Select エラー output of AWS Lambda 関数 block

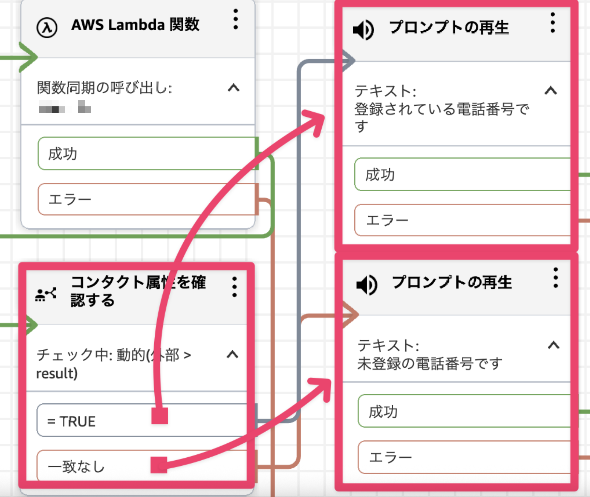148,199
